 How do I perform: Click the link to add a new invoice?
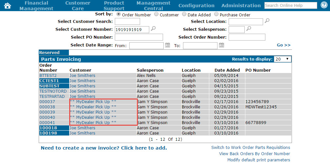pyautogui.click(x=104, y=148)
